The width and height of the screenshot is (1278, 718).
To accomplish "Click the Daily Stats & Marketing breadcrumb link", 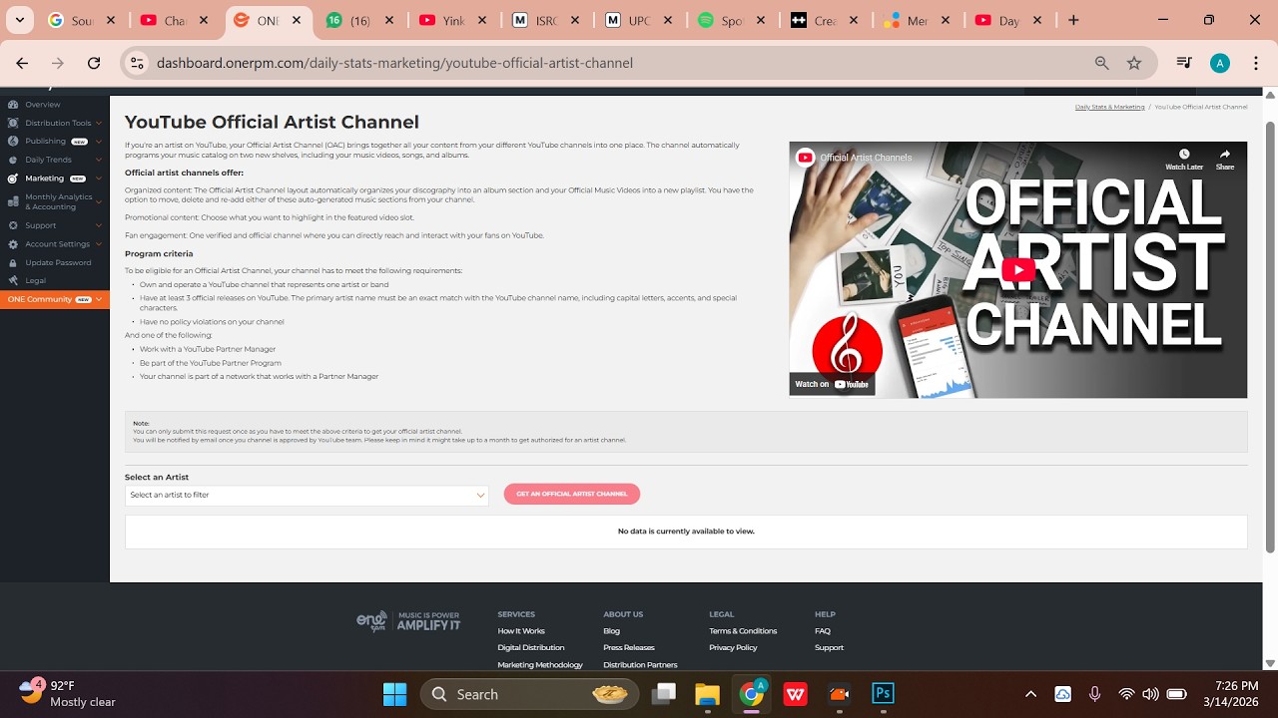I will pyautogui.click(x=1109, y=107).
